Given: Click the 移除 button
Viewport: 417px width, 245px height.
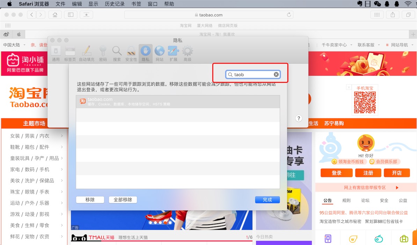Looking at the screenshot, I should click(x=90, y=200).
